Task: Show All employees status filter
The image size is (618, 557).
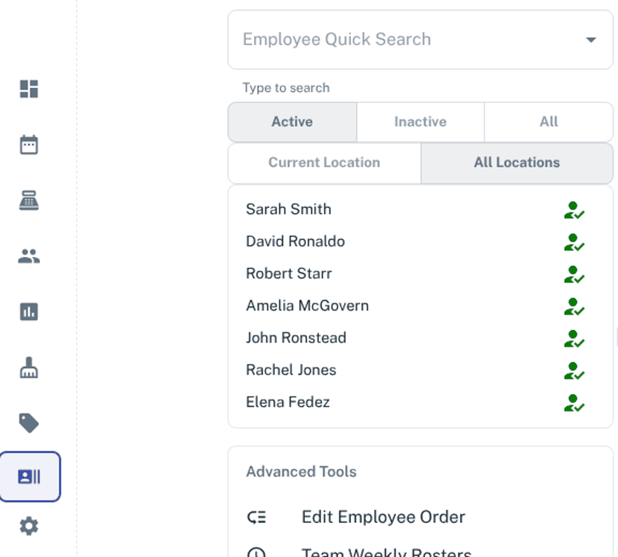Action: point(548,122)
